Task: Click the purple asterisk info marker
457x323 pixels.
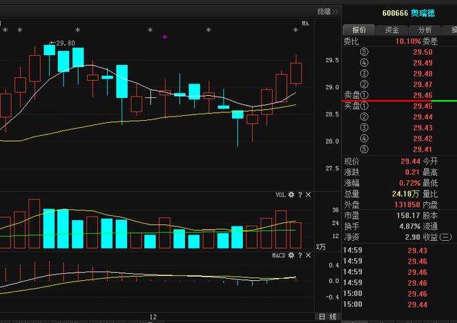Action: (165, 37)
